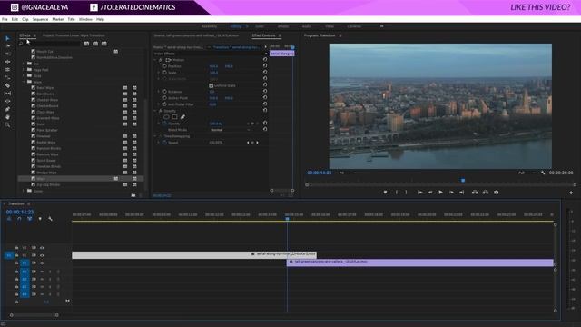This screenshot has width=581, height=327.
Task: Select the Selection arrow tool
Action: 7,38
